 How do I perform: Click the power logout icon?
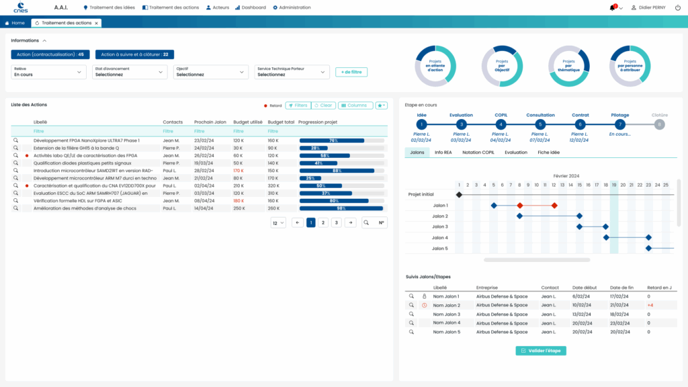pos(677,7)
